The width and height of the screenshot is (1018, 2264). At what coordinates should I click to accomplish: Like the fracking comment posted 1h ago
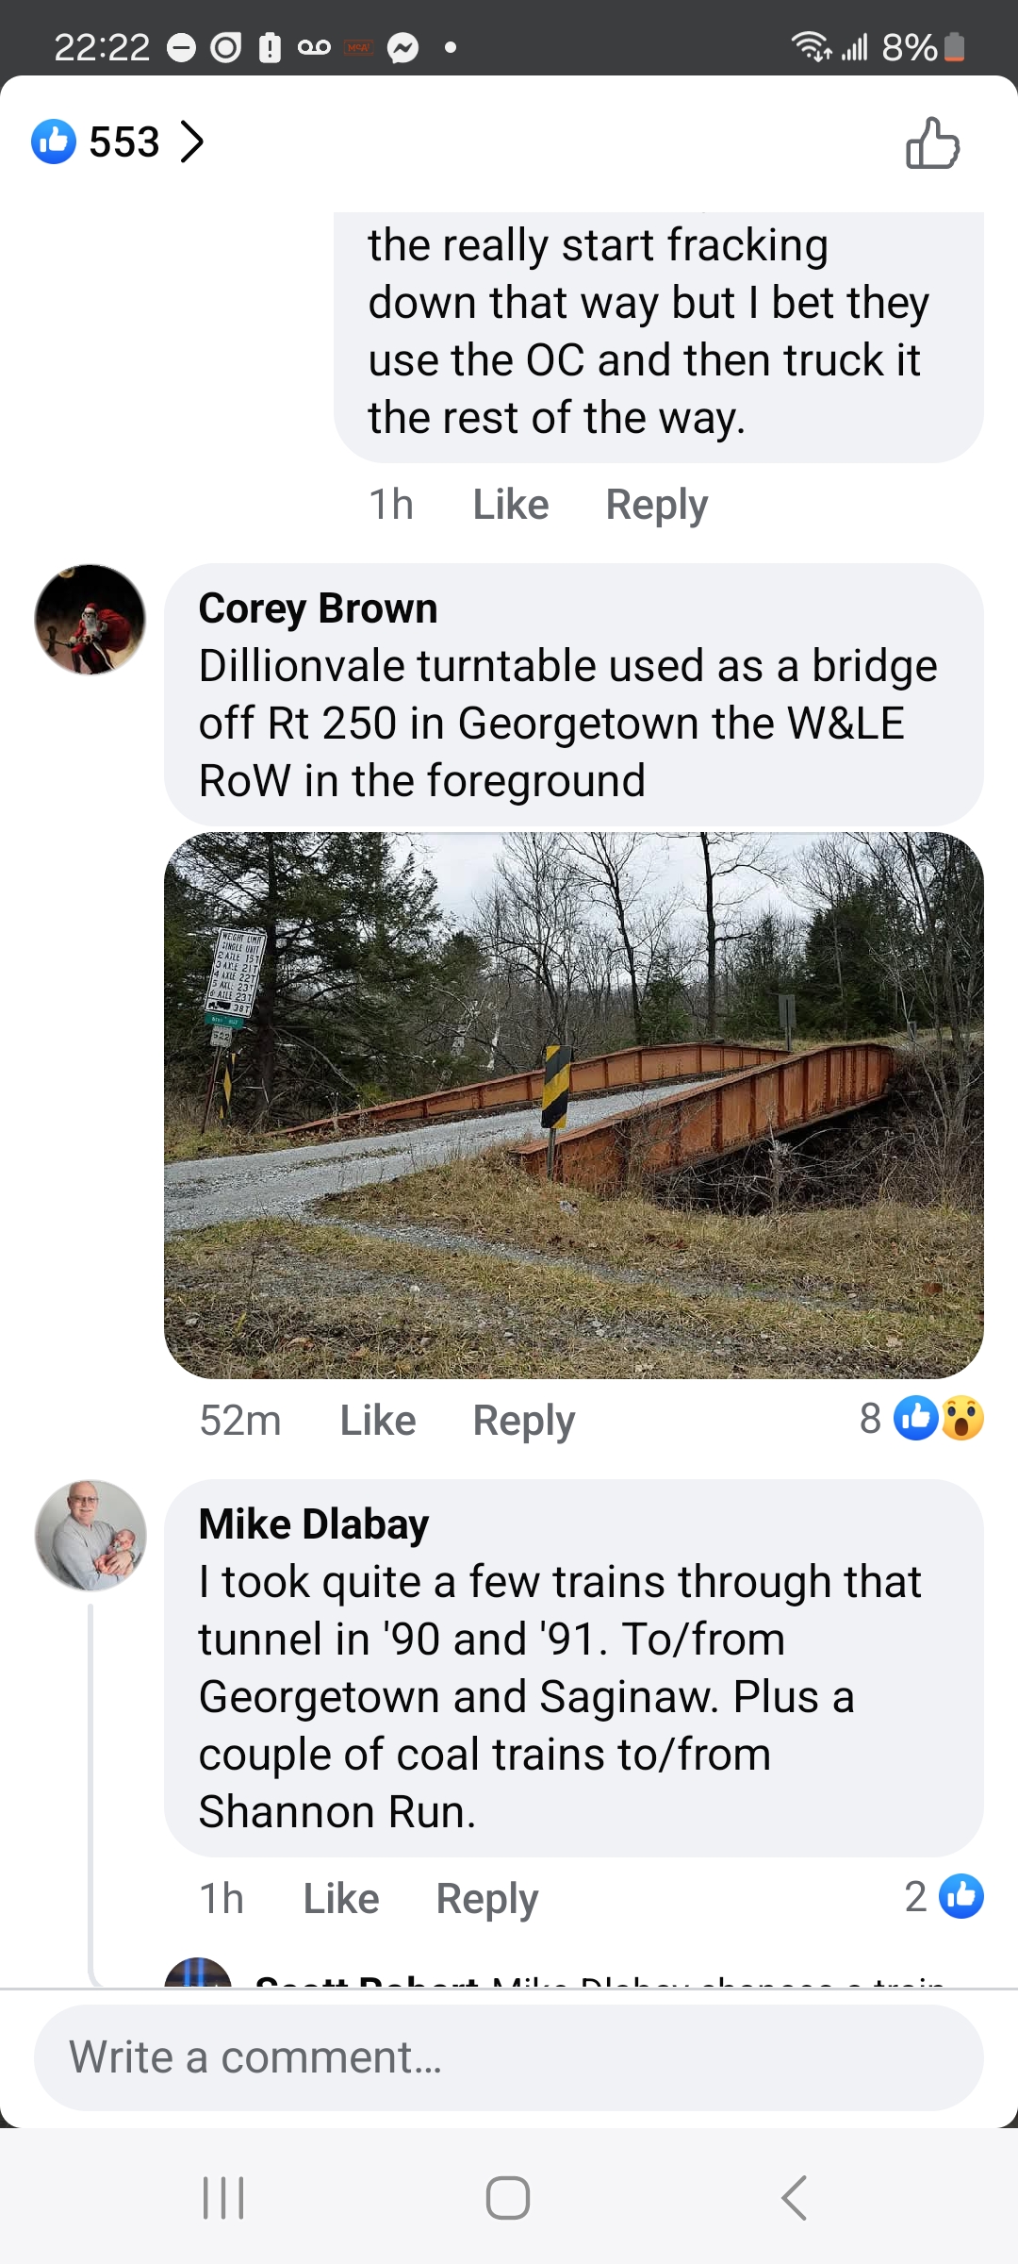coord(510,505)
